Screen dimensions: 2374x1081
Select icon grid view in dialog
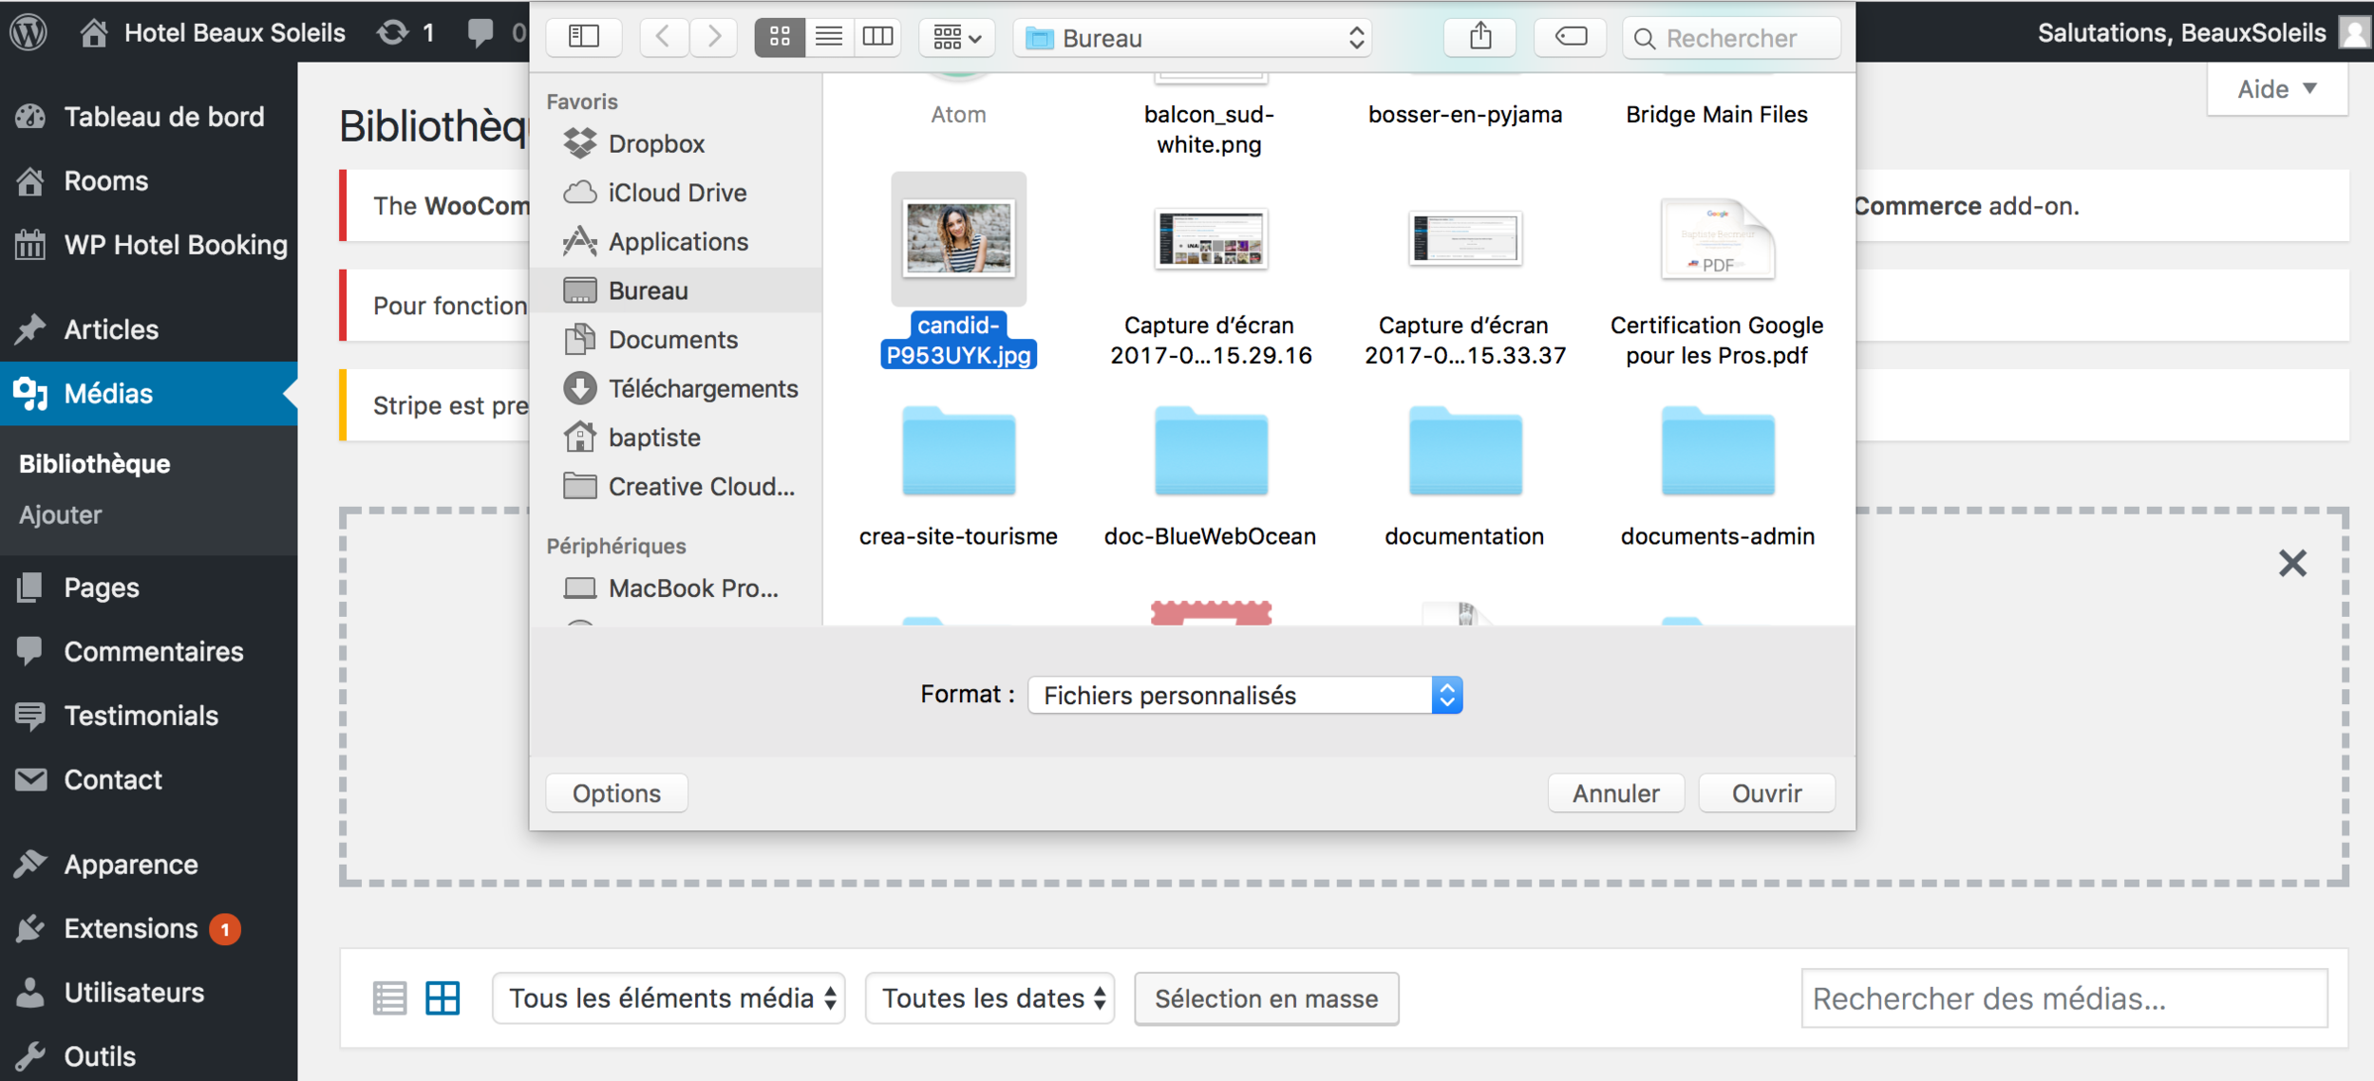pyautogui.click(x=780, y=37)
